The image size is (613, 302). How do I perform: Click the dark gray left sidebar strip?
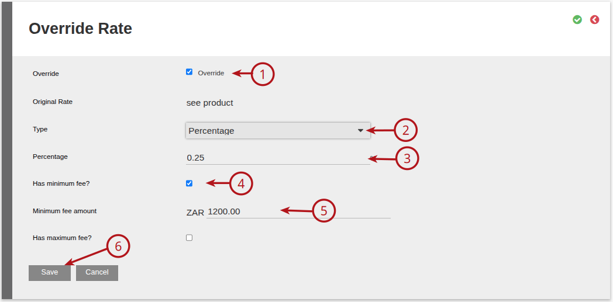tap(7, 151)
